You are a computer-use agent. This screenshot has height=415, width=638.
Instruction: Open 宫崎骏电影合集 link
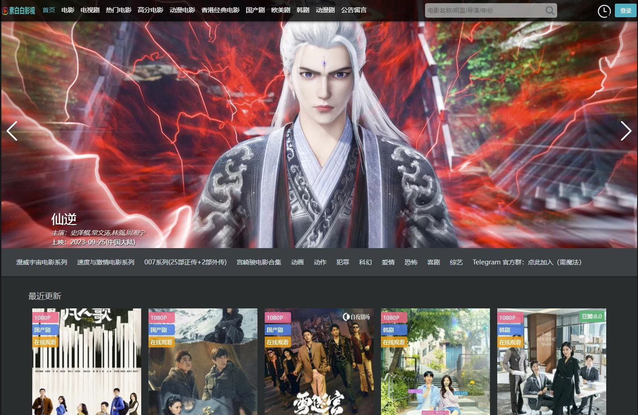coord(259,262)
